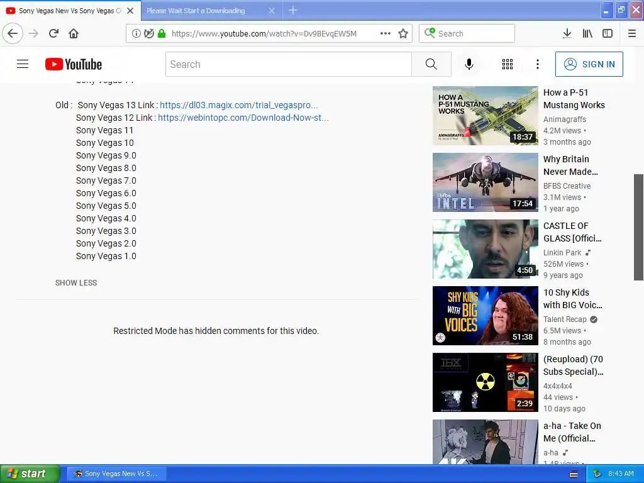Click the Sony Vegas 1.0 text line
The width and height of the screenshot is (644, 483).
click(x=106, y=257)
